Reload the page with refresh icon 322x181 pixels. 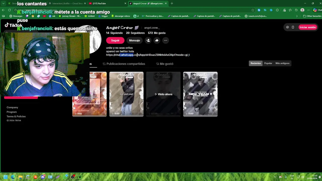pyautogui.click(x=9, y=10)
